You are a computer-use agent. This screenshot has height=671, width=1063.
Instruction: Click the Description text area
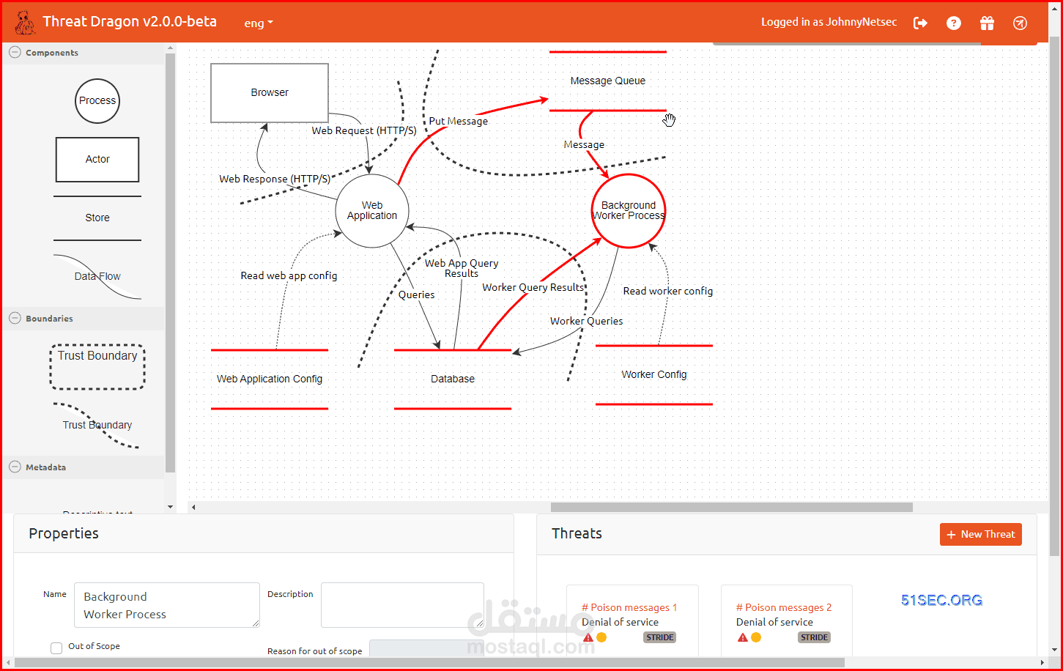[402, 605]
